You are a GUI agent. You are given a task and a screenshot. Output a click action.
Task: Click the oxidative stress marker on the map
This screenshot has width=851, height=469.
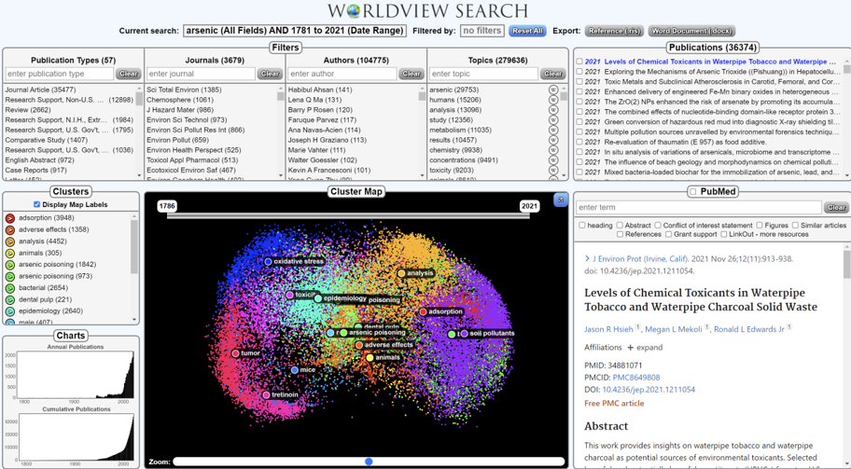[268, 262]
